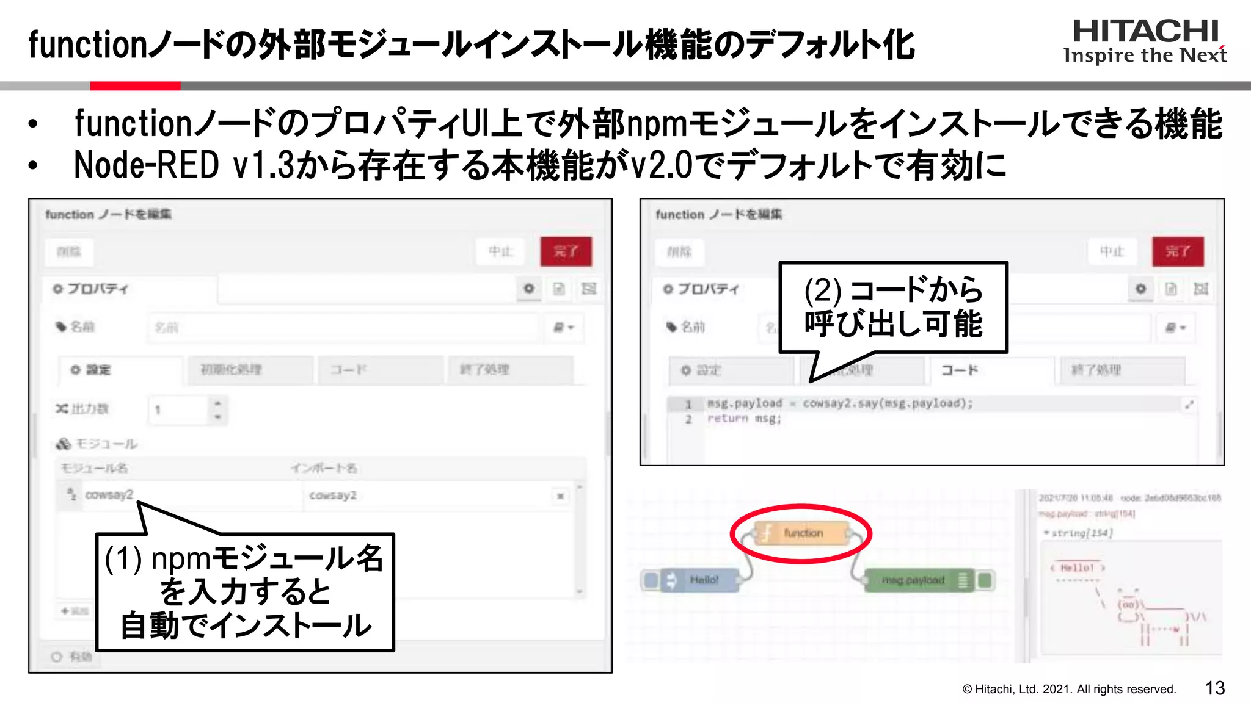The height and width of the screenshot is (703, 1251).
Task: Open node properties gear icon in right editor
Action: point(1140,289)
